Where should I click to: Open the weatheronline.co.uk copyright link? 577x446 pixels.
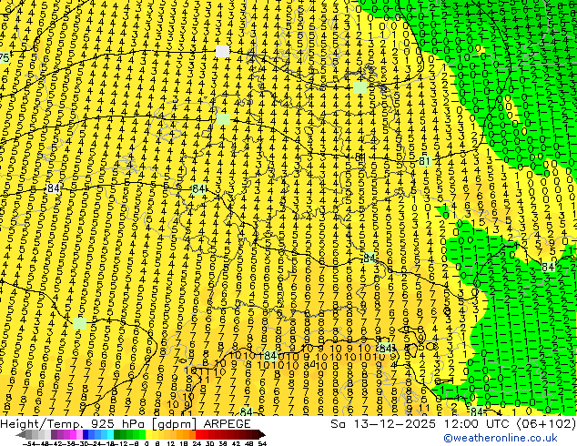pyautogui.click(x=501, y=438)
